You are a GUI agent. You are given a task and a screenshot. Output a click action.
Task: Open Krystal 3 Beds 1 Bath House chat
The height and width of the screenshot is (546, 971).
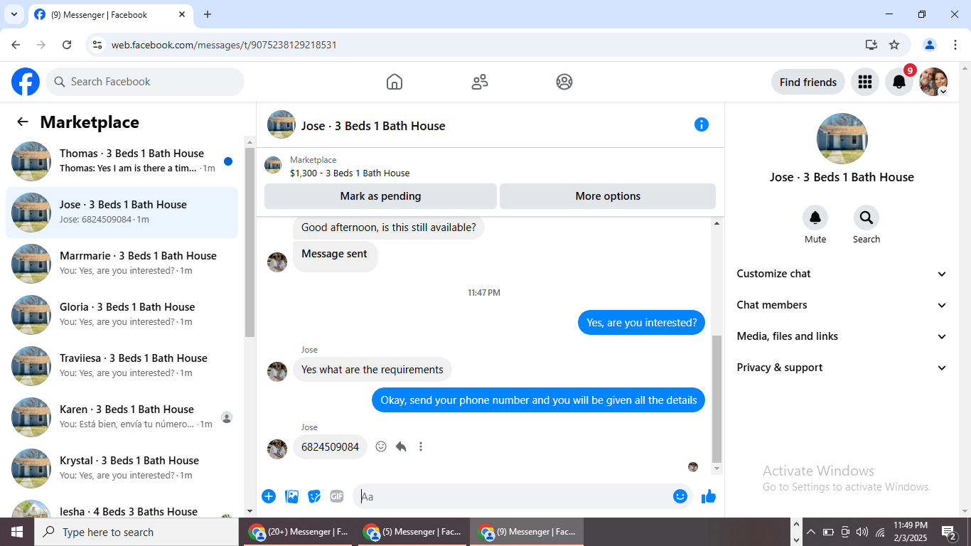(x=122, y=469)
